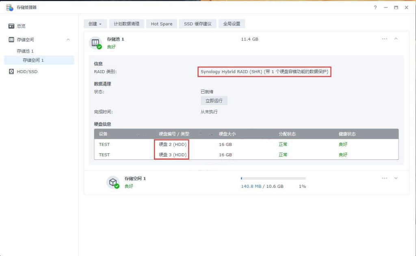Screen dimensions: 416x256
Task: Collapse the 存储池 1 panel chevron
Action: (396, 39)
